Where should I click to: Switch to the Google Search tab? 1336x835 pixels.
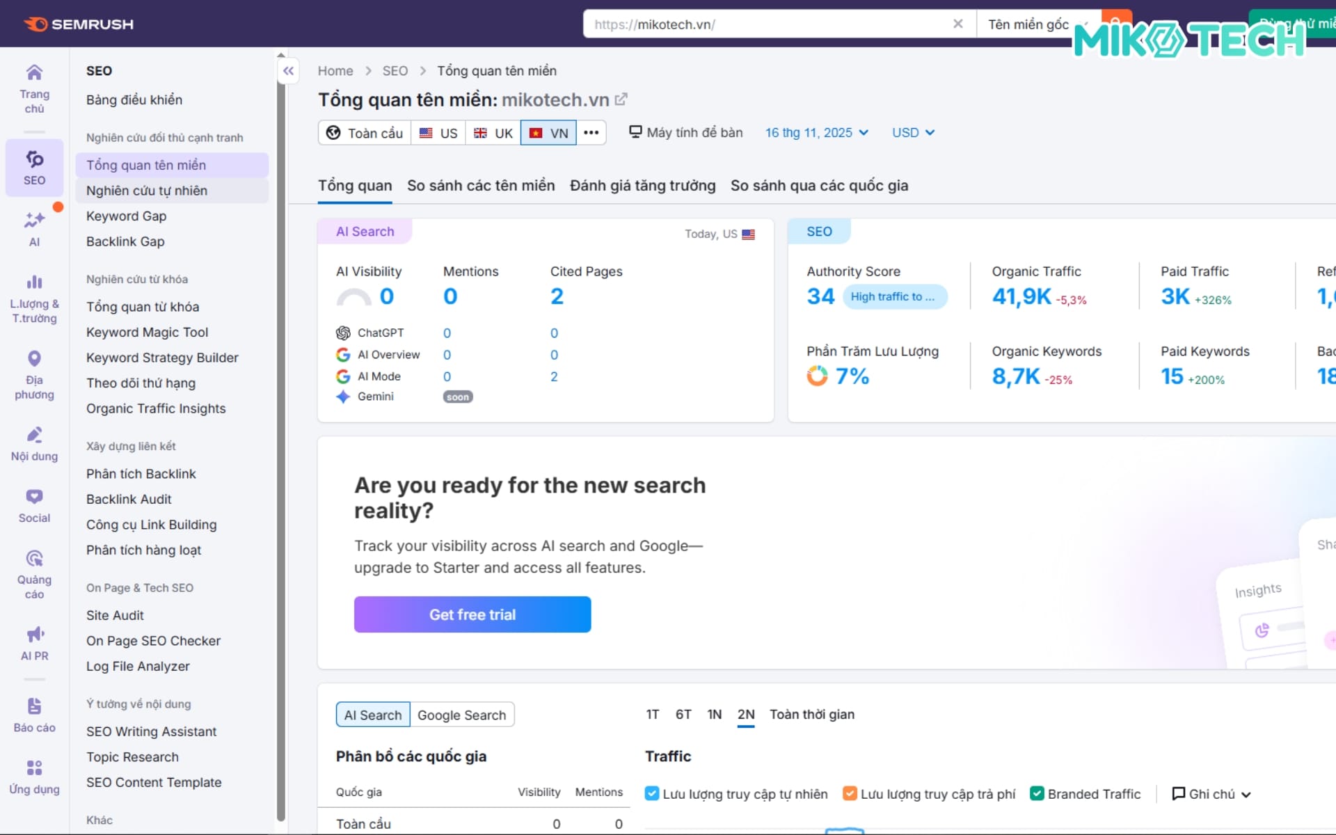[x=461, y=715]
